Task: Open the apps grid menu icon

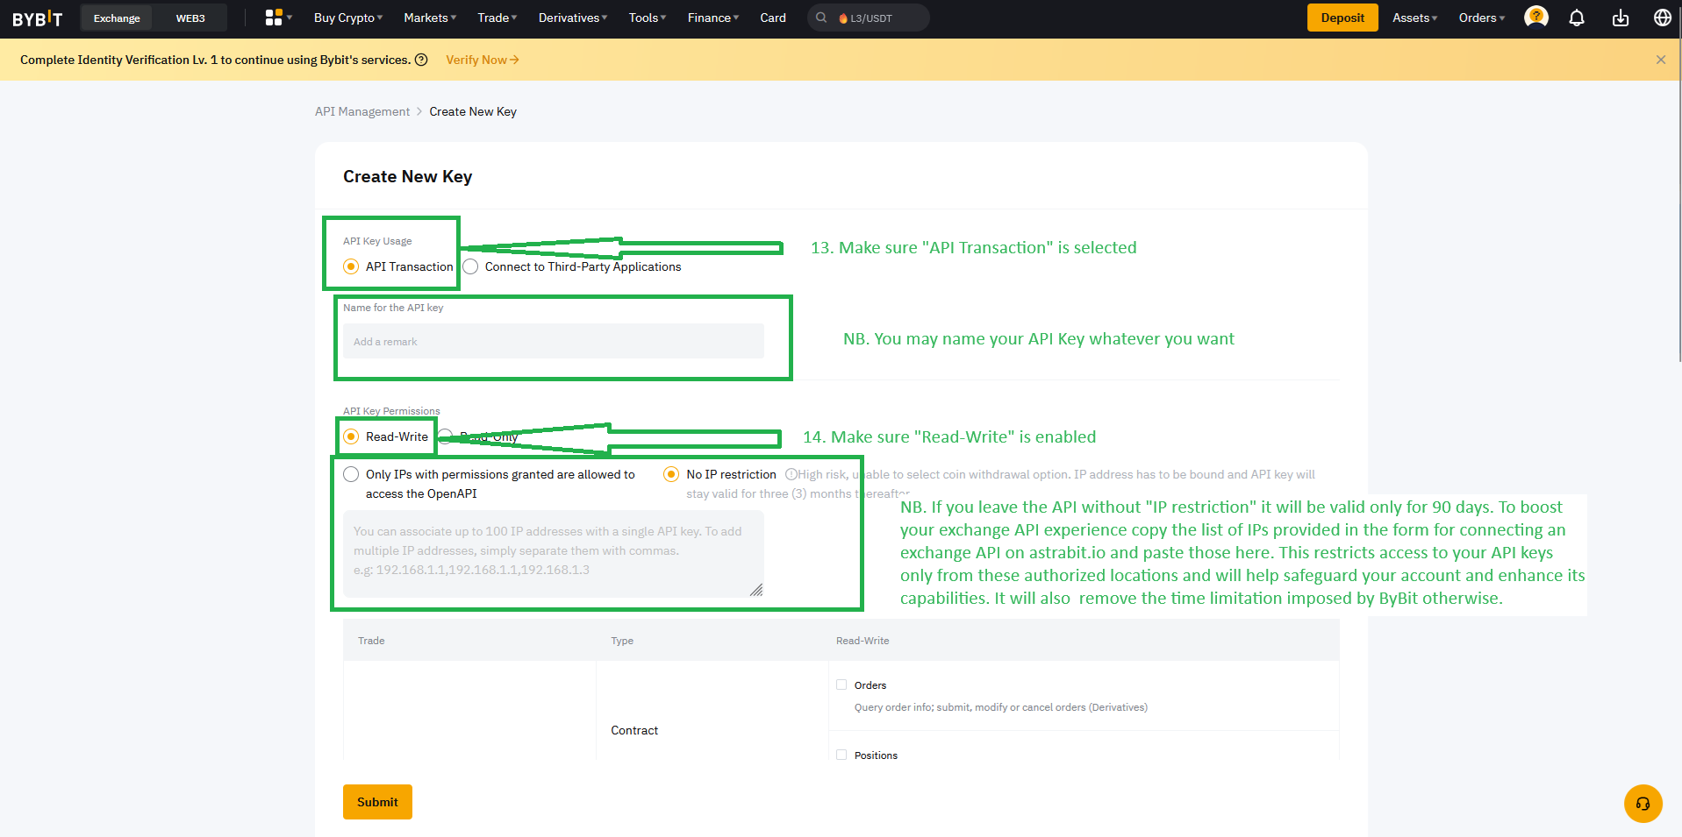Action: coord(274,18)
